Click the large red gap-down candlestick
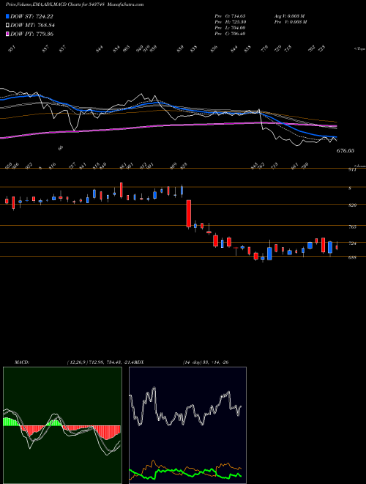This screenshot has height=484, width=366. (x=189, y=213)
